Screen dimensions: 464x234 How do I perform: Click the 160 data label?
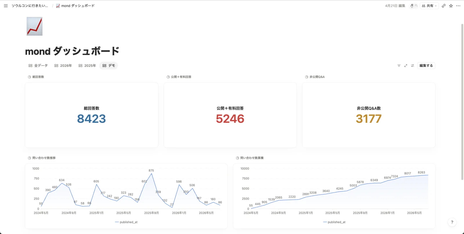213,199
